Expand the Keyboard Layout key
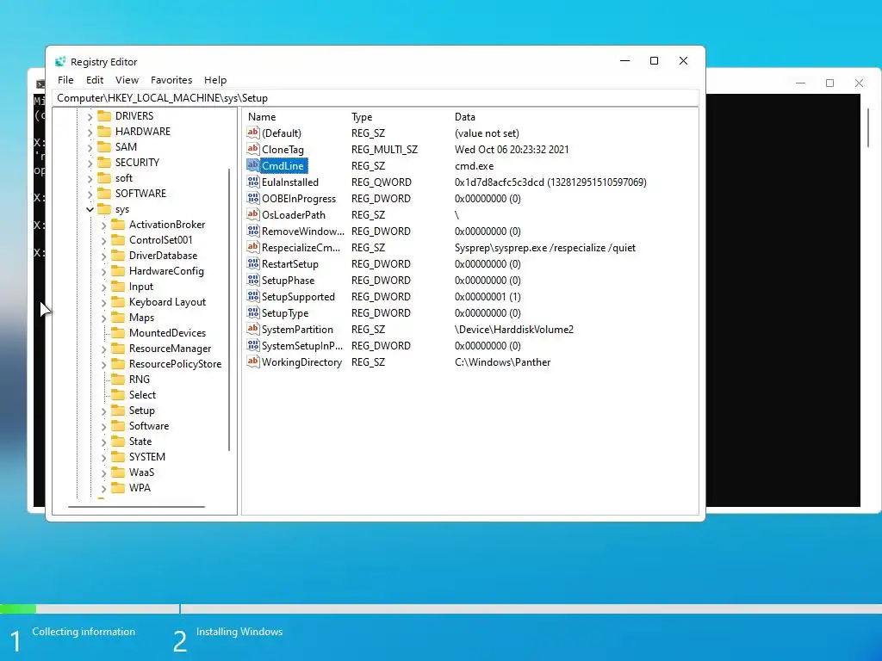 point(103,302)
